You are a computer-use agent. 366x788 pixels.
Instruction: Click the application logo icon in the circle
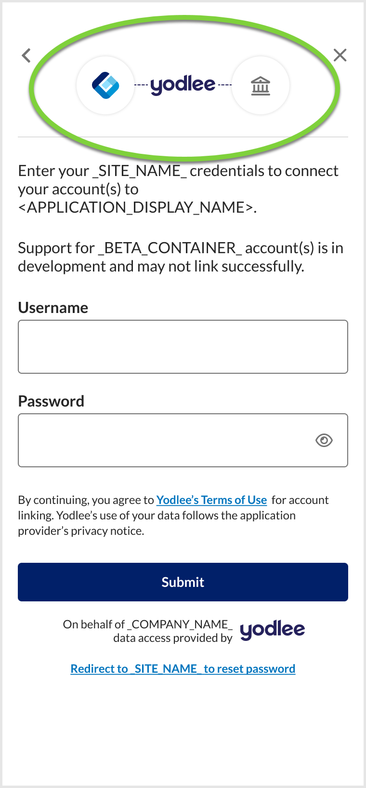[x=105, y=85]
